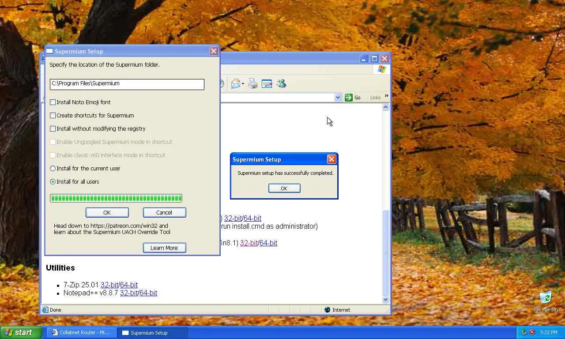Open the Mail toolbar icon in Internet Explorer

point(236,83)
